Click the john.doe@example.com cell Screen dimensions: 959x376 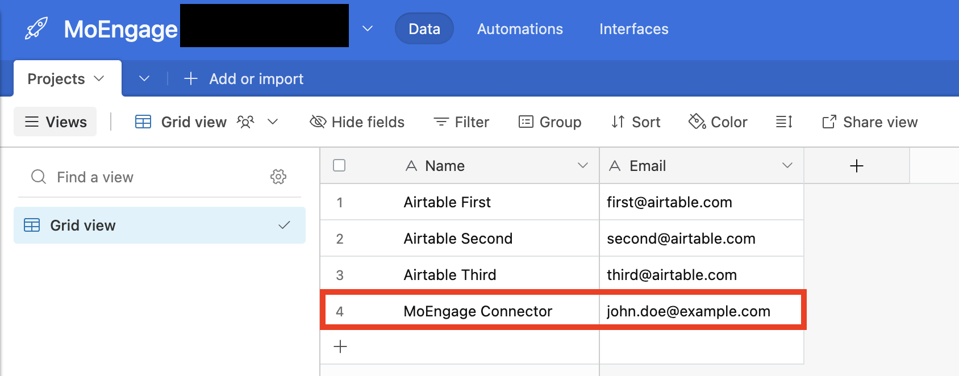click(x=702, y=311)
